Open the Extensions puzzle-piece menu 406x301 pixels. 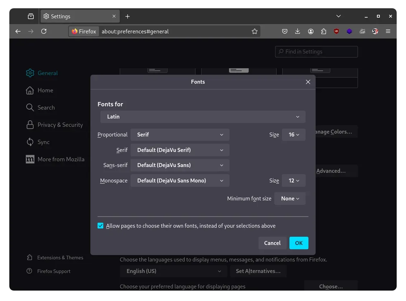click(324, 31)
